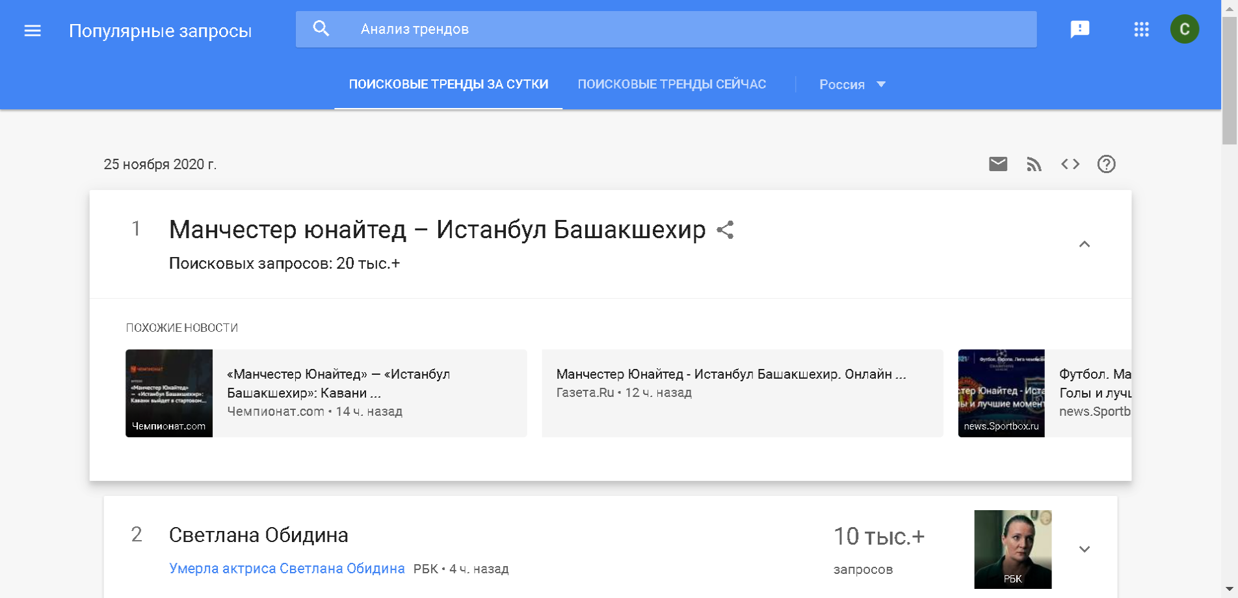The width and height of the screenshot is (1238, 598).
Task: Open the account avatar menu
Action: pos(1184,29)
